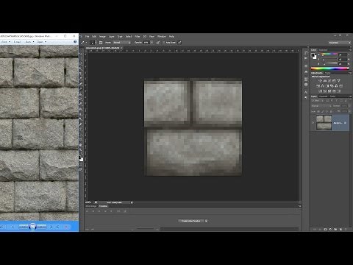Image resolution: width=353 pixels, height=265 pixels.
Task: Open the Filter menu
Action: pos(138,36)
